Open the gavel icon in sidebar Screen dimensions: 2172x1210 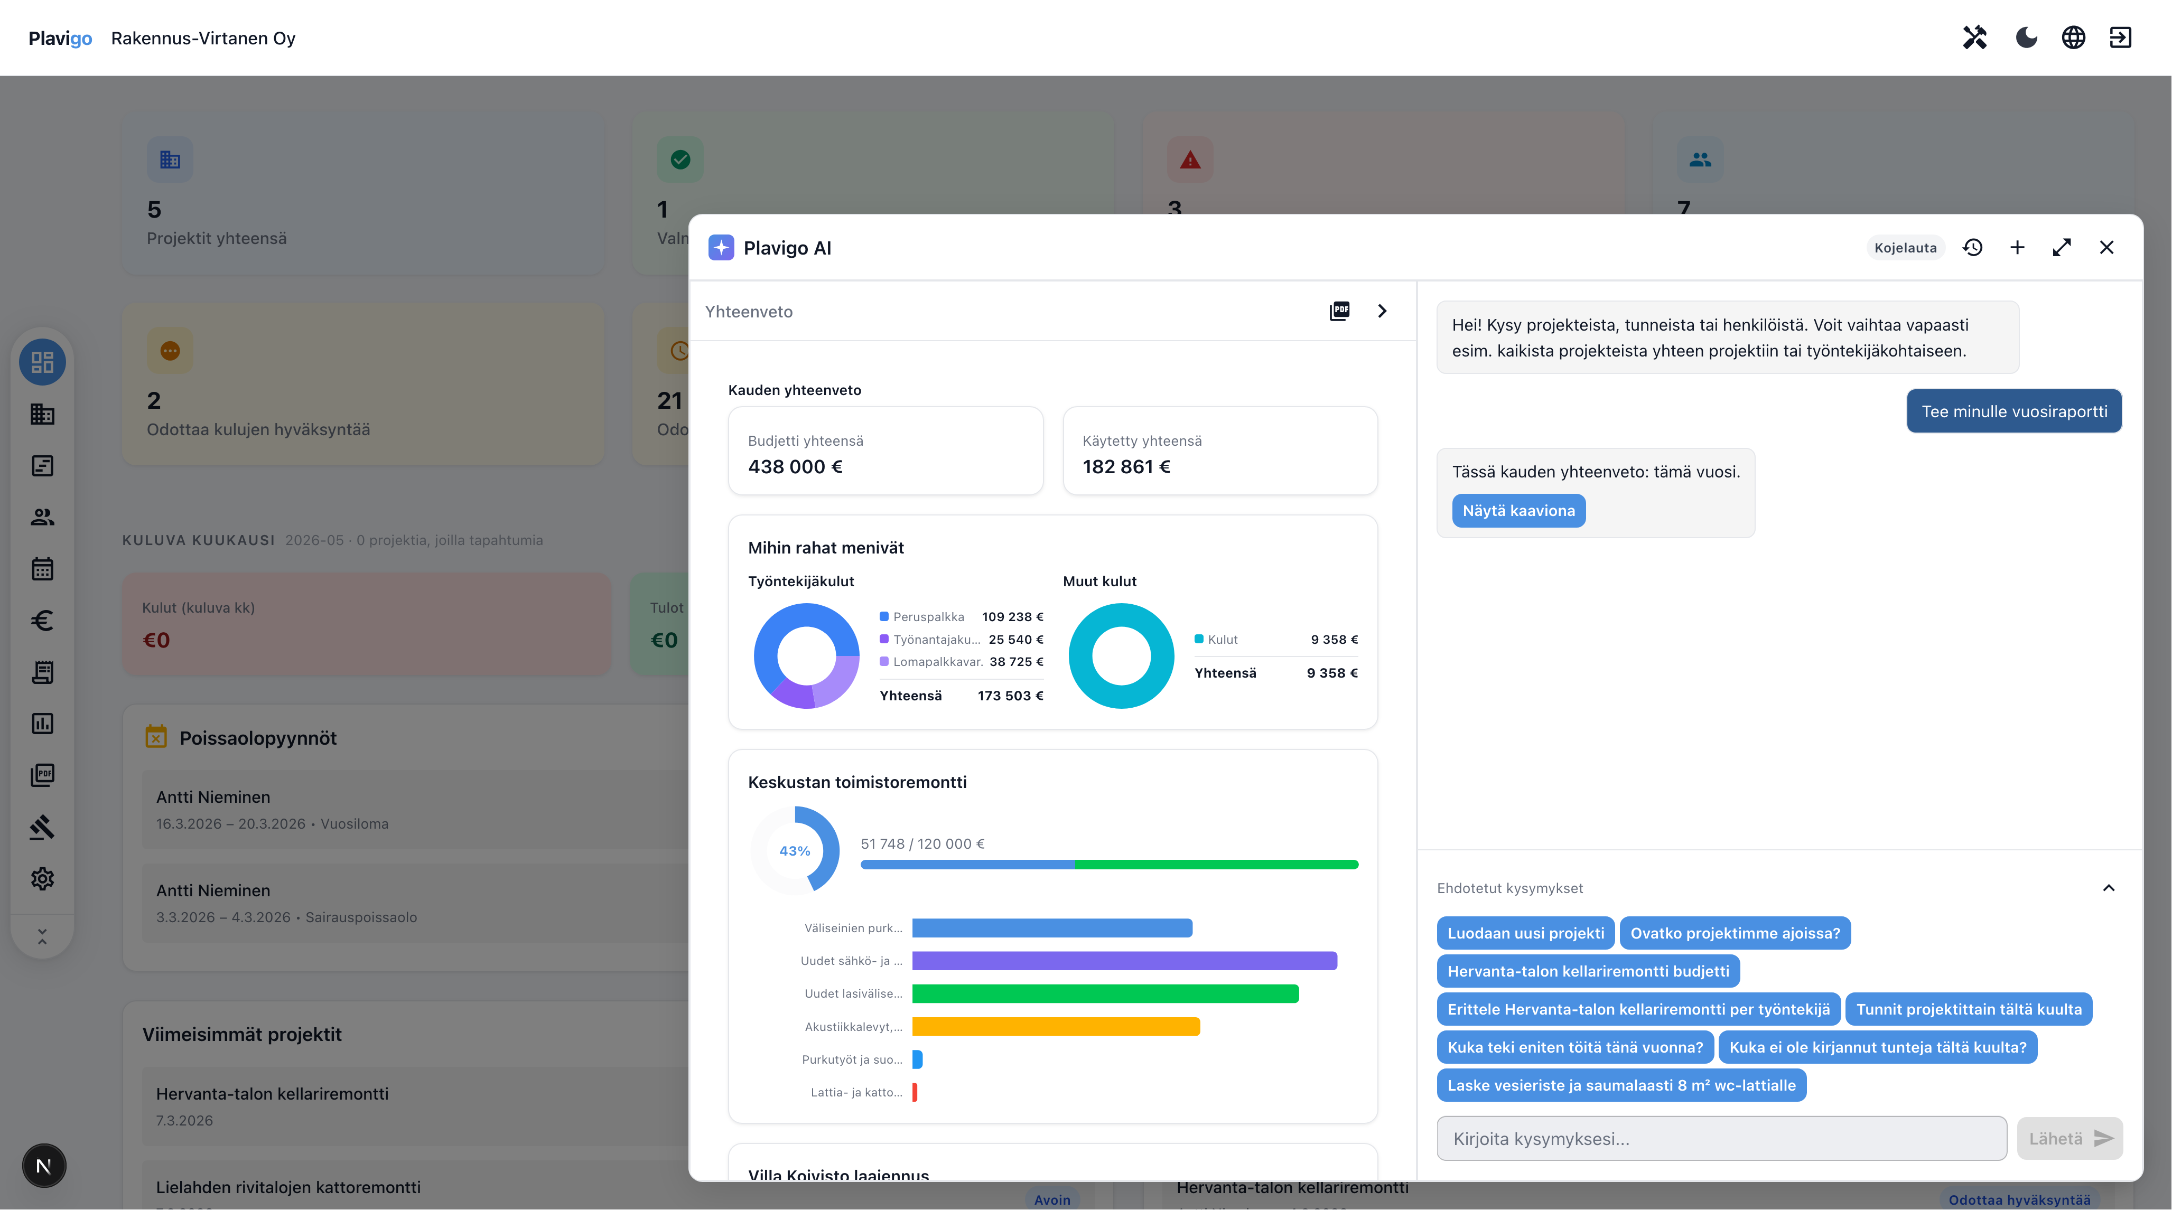click(x=42, y=828)
